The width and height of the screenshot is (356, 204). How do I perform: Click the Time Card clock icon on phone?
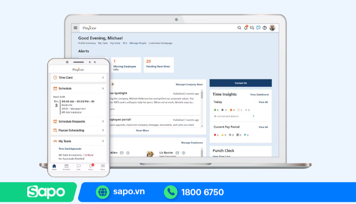coord(55,77)
